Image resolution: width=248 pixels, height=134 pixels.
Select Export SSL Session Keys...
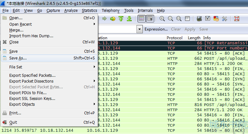pos(49,99)
